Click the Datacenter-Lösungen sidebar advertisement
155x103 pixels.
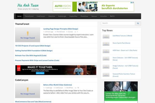[x=121, y=92]
